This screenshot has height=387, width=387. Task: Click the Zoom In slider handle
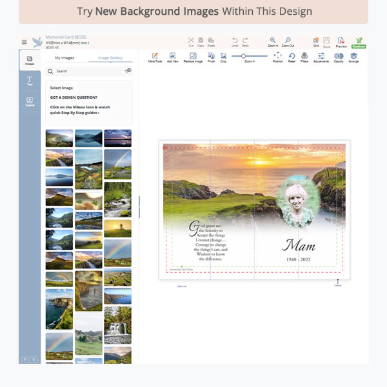244,56
